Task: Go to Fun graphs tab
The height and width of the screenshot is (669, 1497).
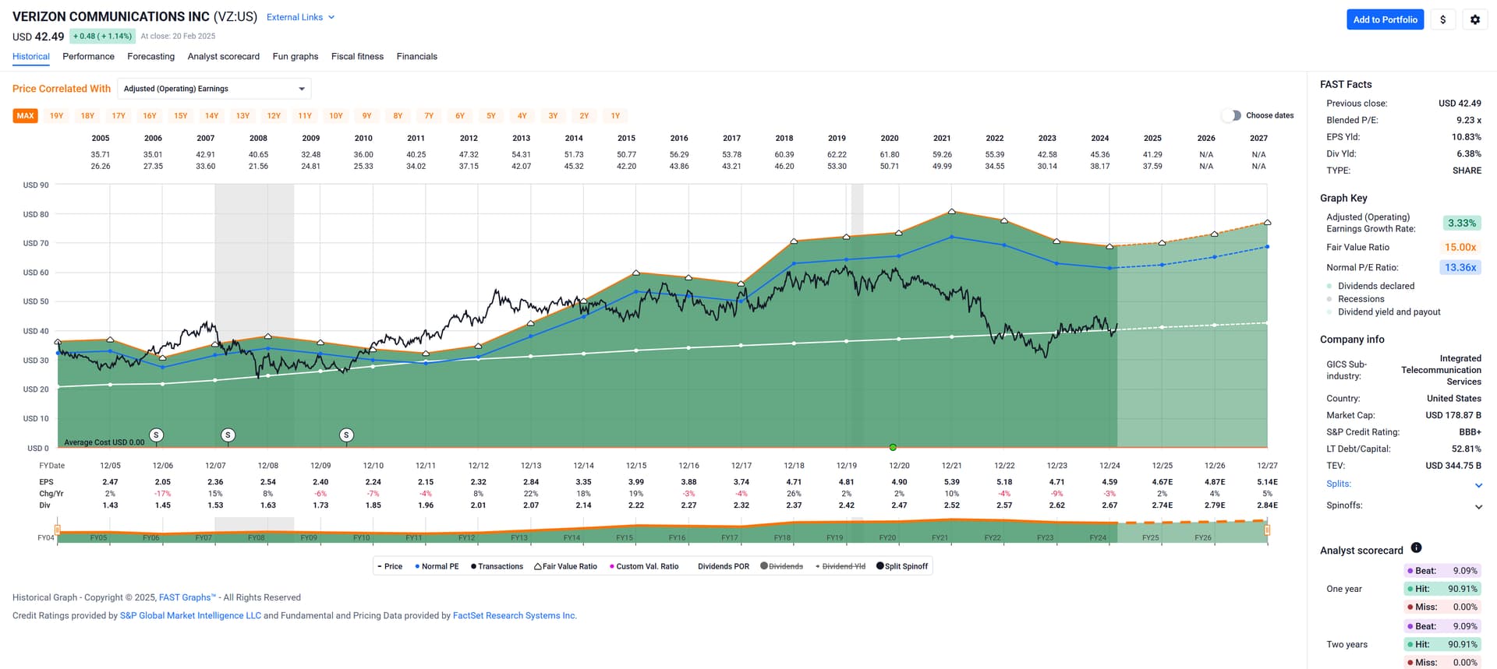Action: pos(296,56)
